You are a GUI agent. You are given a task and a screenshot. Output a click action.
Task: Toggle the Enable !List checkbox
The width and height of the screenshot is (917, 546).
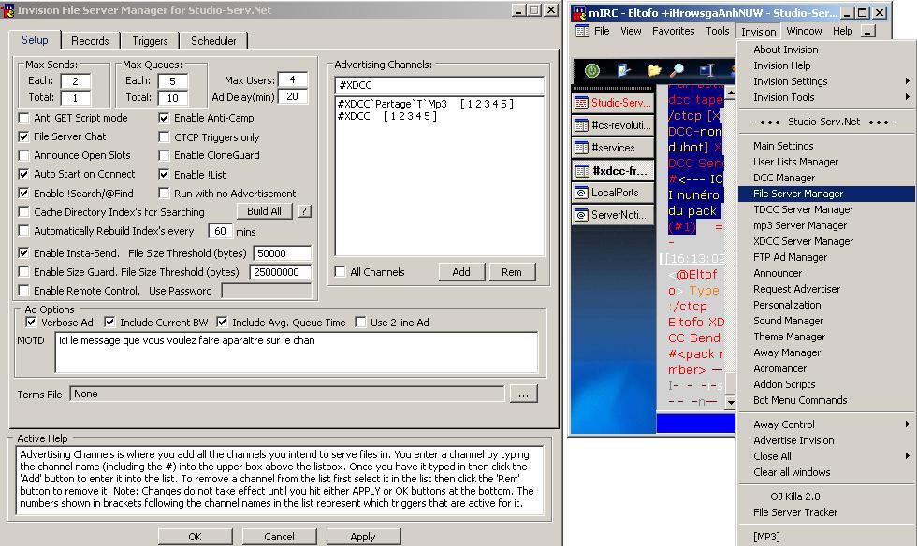165,174
